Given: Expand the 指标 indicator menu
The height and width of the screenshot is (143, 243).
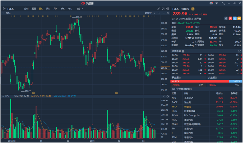Looking at the screenshot, I should [7, 13].
